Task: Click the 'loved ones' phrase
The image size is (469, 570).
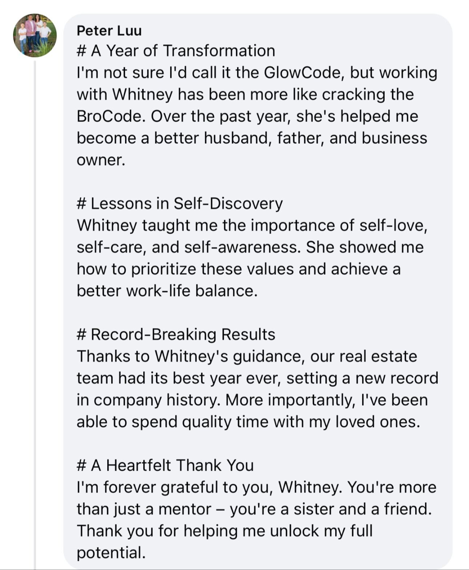Action: click(378, 422)
